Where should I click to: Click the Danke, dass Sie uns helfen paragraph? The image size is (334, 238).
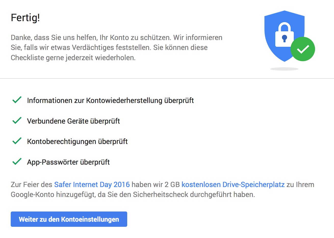click(117, 48)
